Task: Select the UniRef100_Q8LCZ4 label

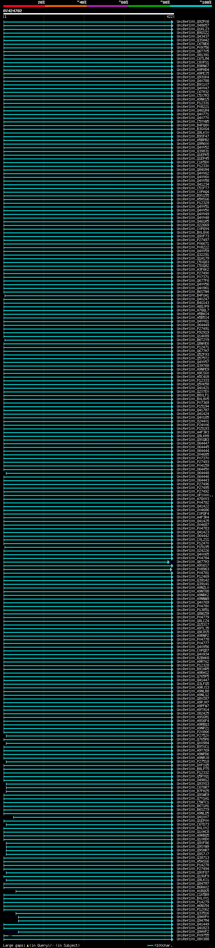Action: (x=192, y=621)
